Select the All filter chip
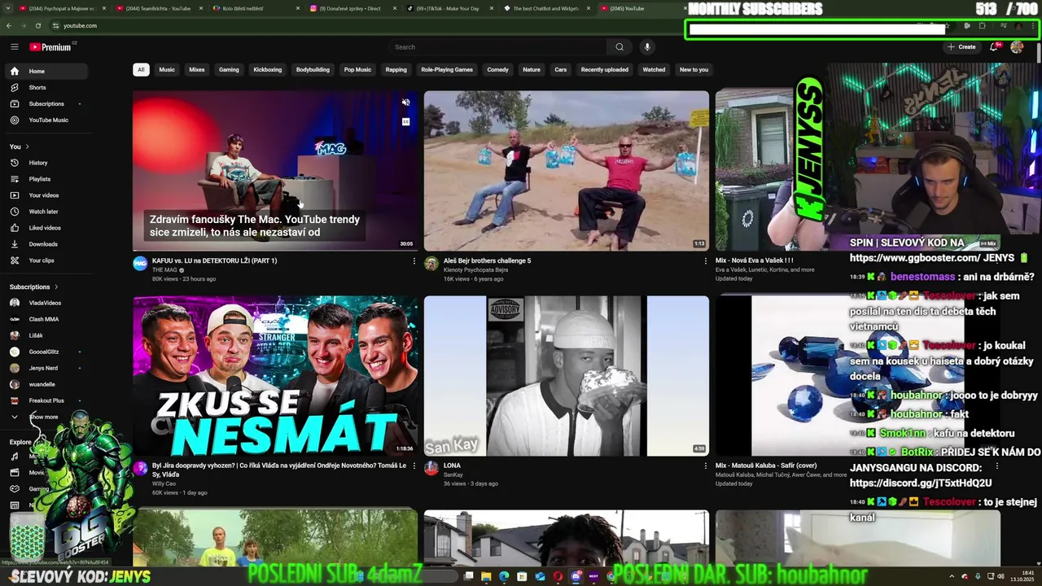Viewport: 1042px width, 586px height. coord(141,70)
